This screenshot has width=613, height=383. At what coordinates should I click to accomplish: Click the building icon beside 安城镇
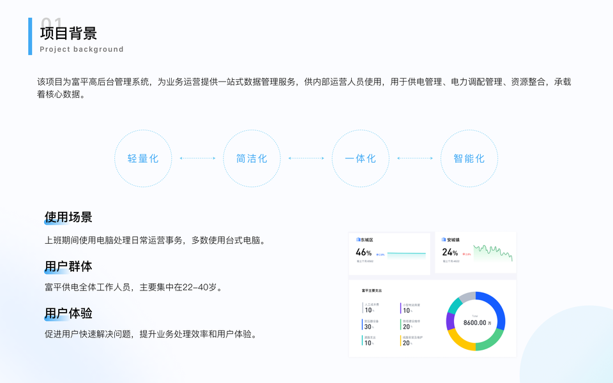click(x=444, y=239)
